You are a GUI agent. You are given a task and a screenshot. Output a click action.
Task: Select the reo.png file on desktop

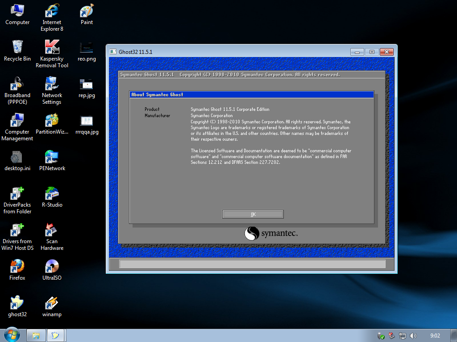pyautogui.click(x=87, y=51)
